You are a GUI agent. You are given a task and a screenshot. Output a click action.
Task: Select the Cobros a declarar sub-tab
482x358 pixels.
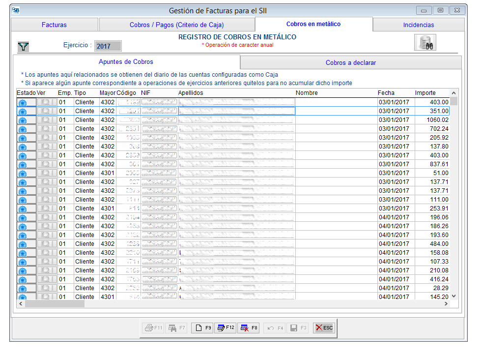pyautogui.click(x=350, y=62)
